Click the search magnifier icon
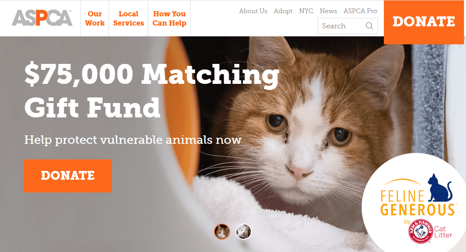466x252 pixels. [x=369, y=26]
